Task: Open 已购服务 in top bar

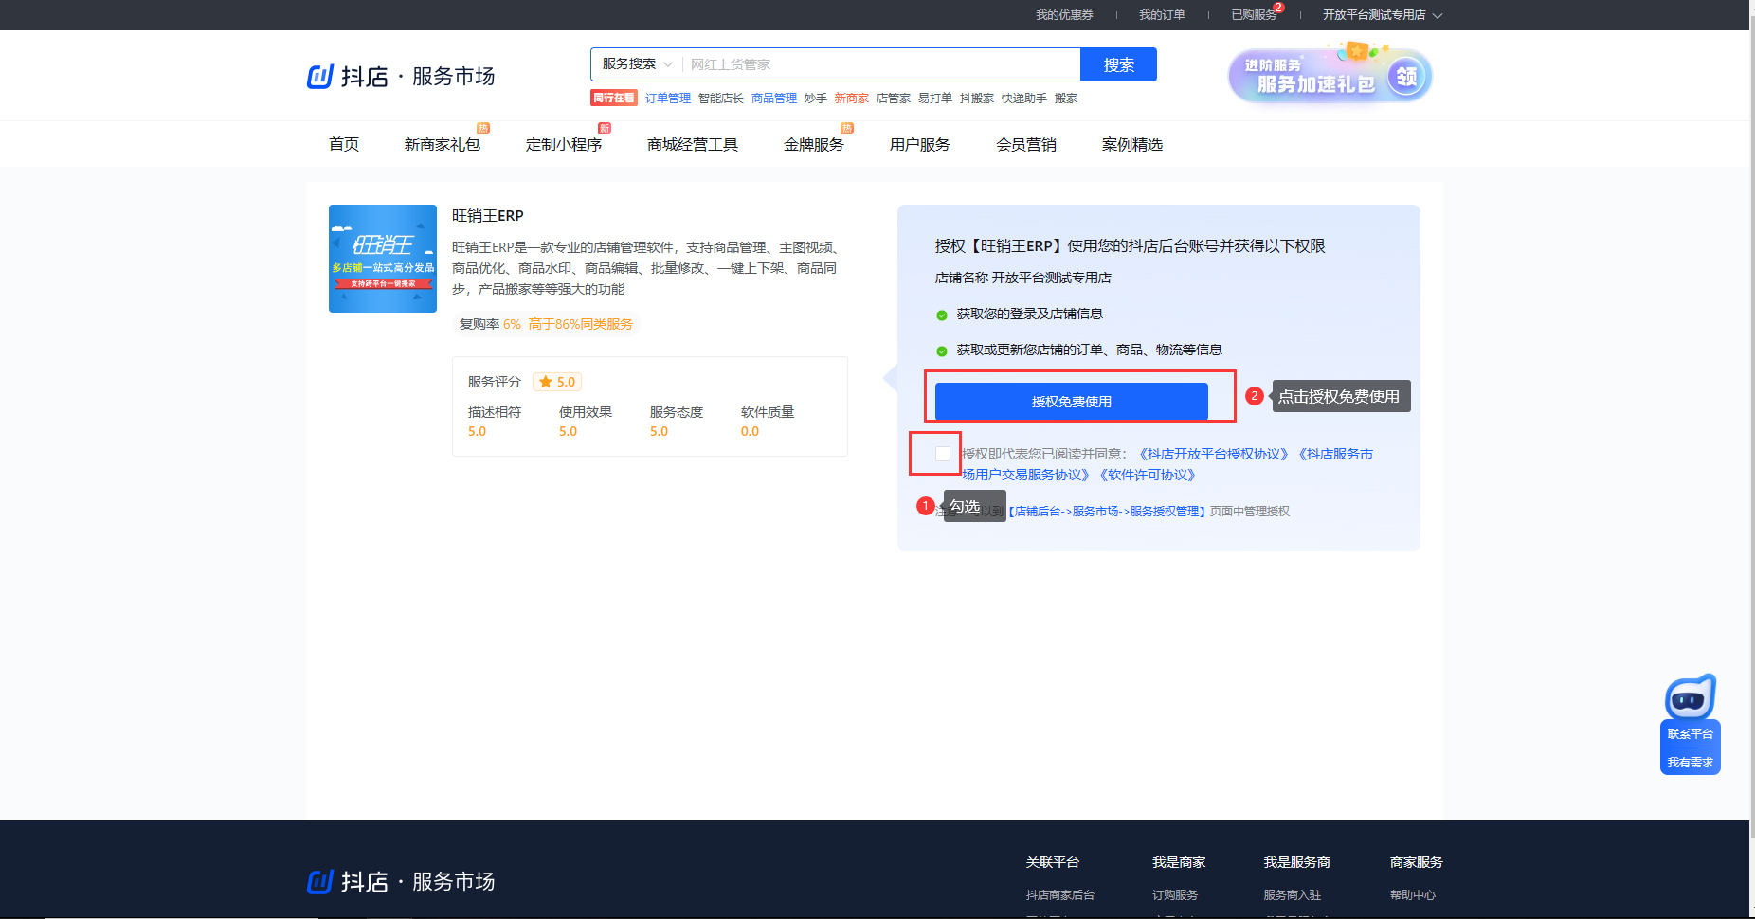Action: point(1254,15)
